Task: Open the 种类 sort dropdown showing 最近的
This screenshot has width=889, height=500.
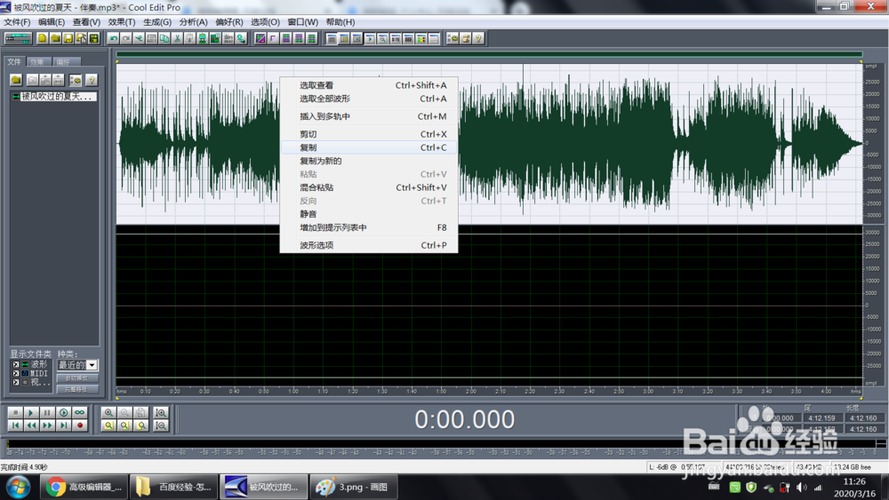Action: tap(77, 365)
